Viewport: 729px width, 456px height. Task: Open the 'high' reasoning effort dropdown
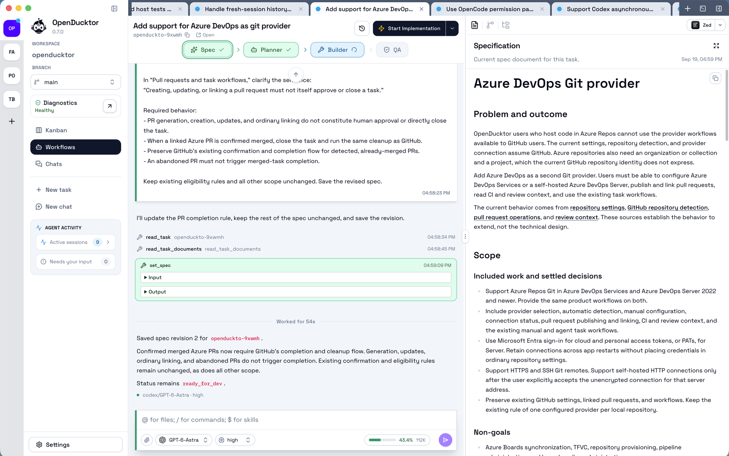pyautogui.click(x=235, y=440)
